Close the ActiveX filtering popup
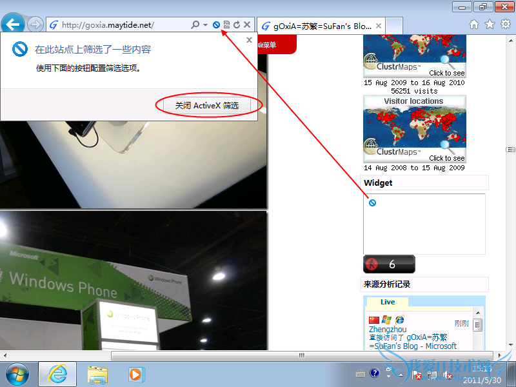Screen dimensions: 516x387 [249, 40]
